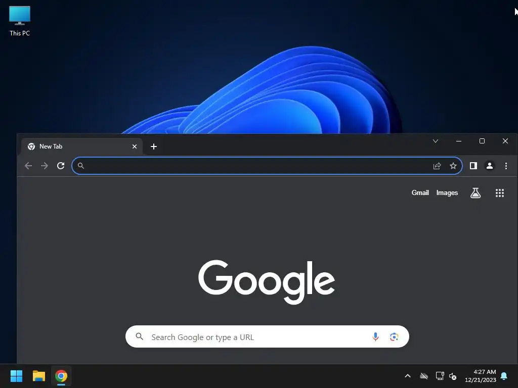The image size is (518, 388).
Task: Open the Search Labs flask icon
Action: [476, 193]
